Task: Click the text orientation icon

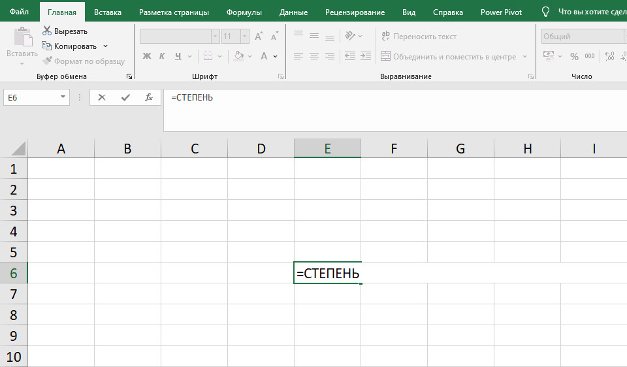Action: (x=350, y=36)
